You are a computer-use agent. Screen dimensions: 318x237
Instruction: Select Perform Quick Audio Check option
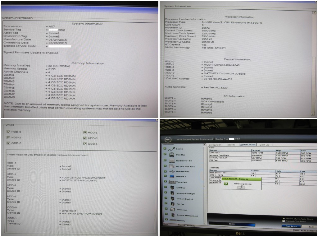[x=284, y=219]
